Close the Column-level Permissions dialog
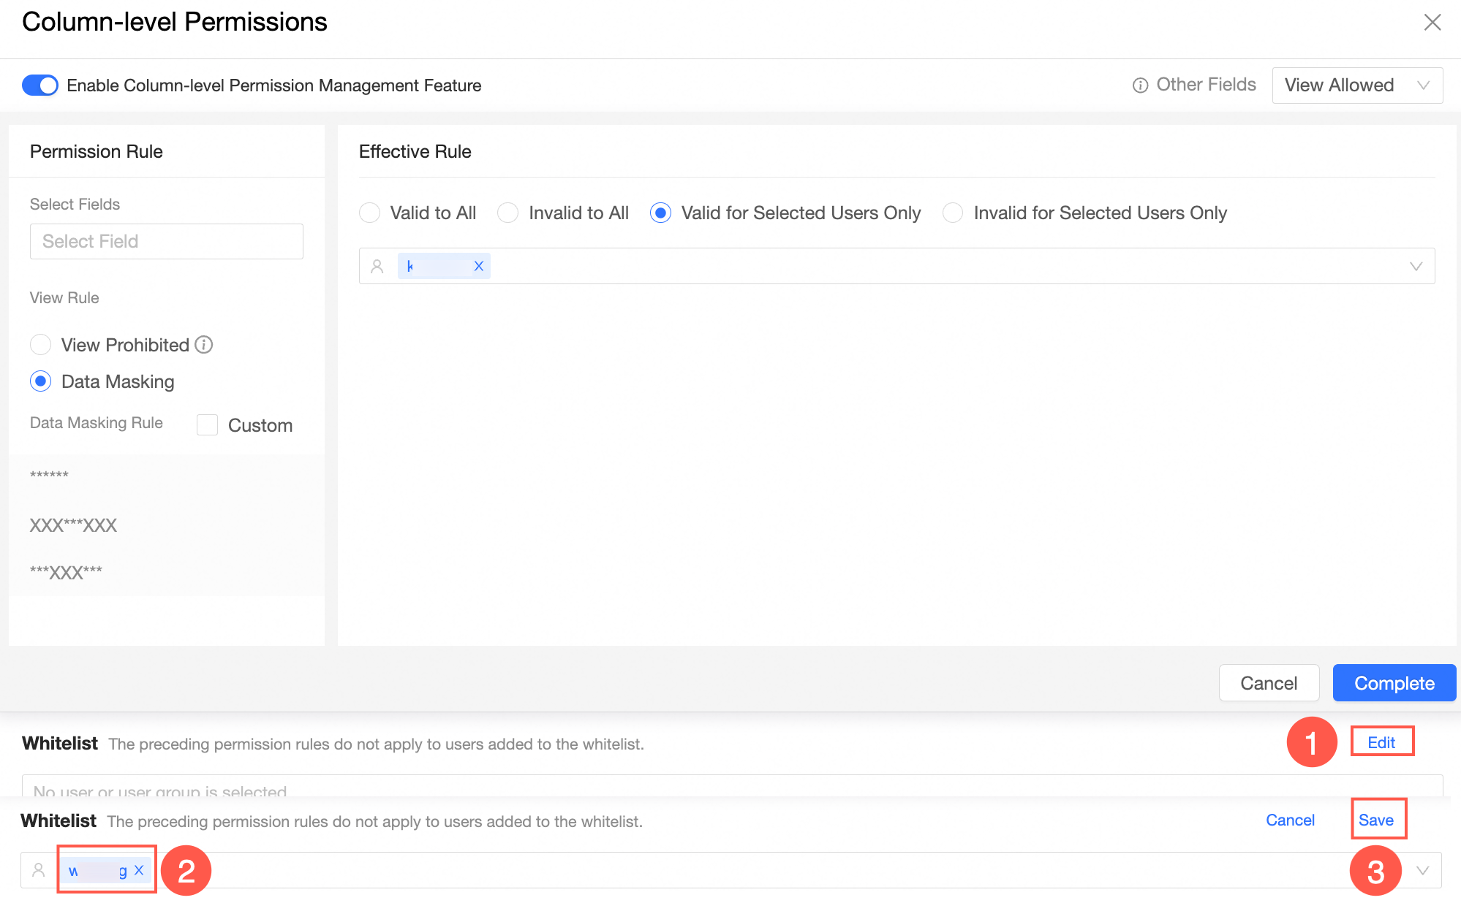The height and width of the screenshot is (903, 1461). pos(1432,23)
